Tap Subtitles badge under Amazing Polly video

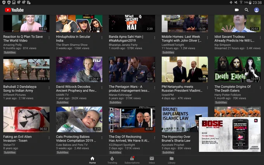tap(10, 52)
